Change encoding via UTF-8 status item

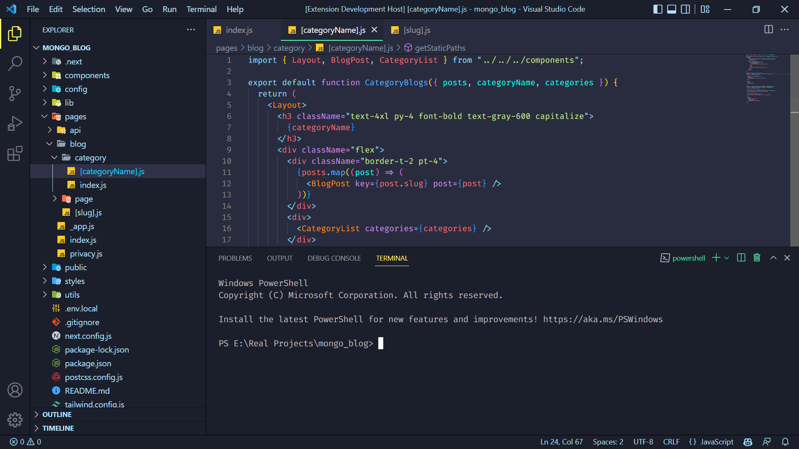point(643,442)
